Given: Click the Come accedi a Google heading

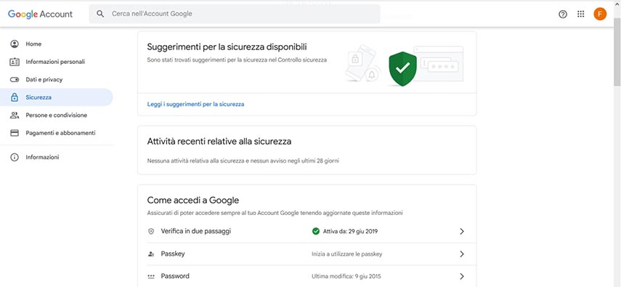Looking at the screenshot, I should click(x=193, y=201).
